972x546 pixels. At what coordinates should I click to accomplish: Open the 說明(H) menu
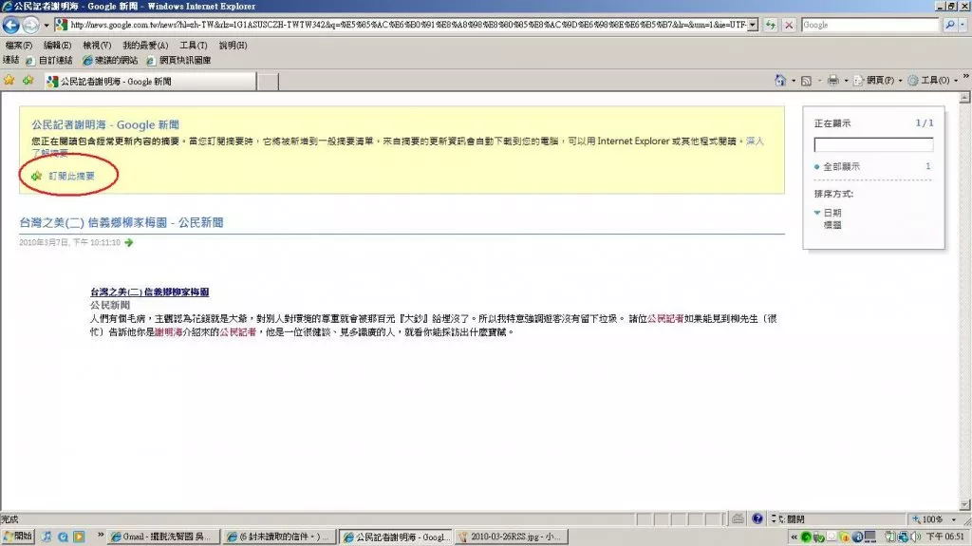(233, 46)
